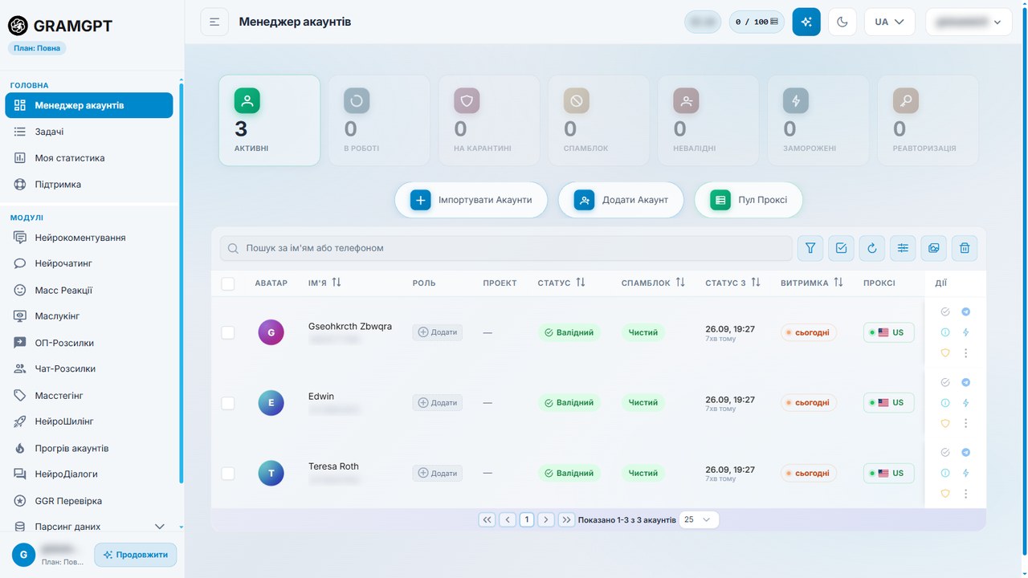Open Нейрокоментування module
The width and height of the screenshot is (1028, 578).
click(89, 238)
